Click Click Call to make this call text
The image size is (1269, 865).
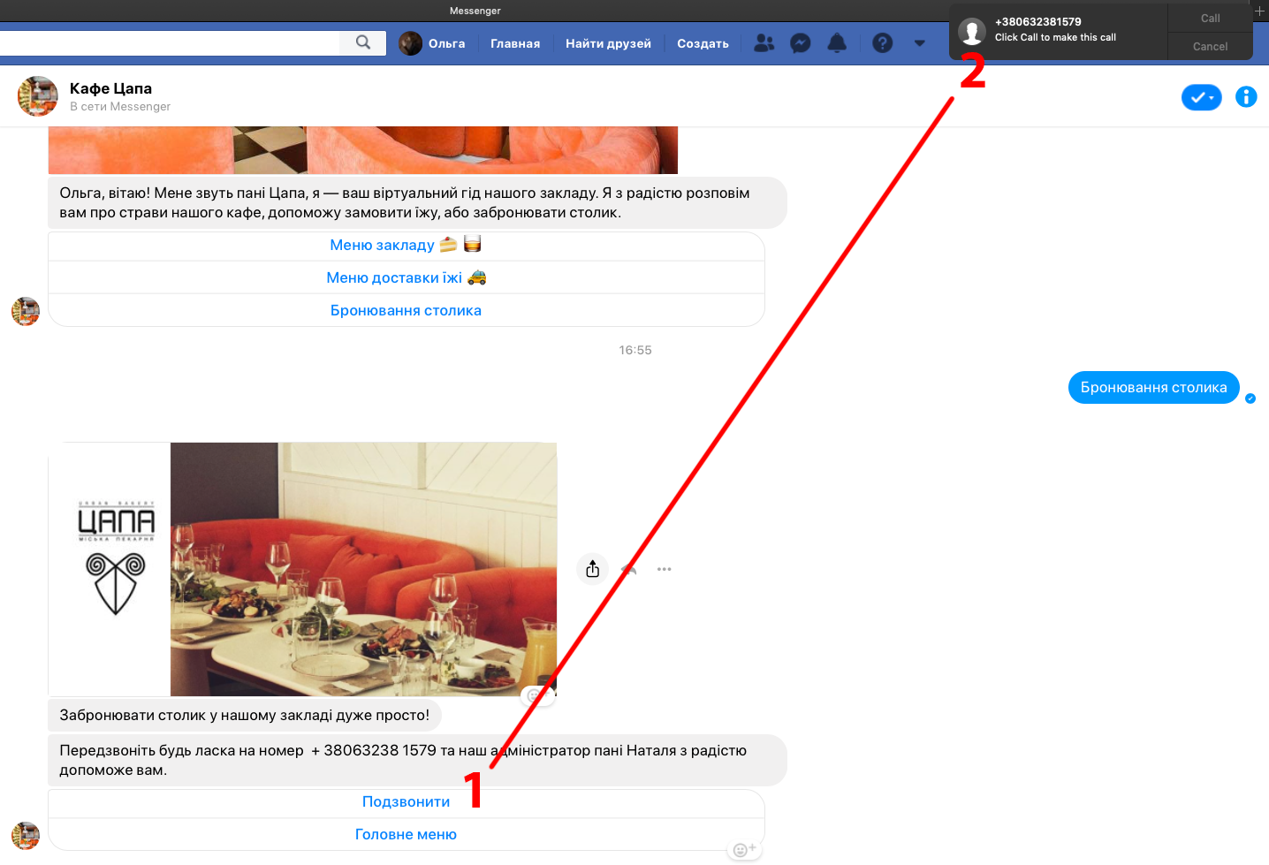click(1055, 37)
